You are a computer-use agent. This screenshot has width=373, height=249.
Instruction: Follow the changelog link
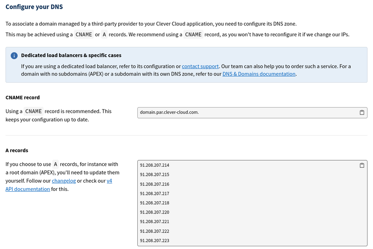(64, 181)
